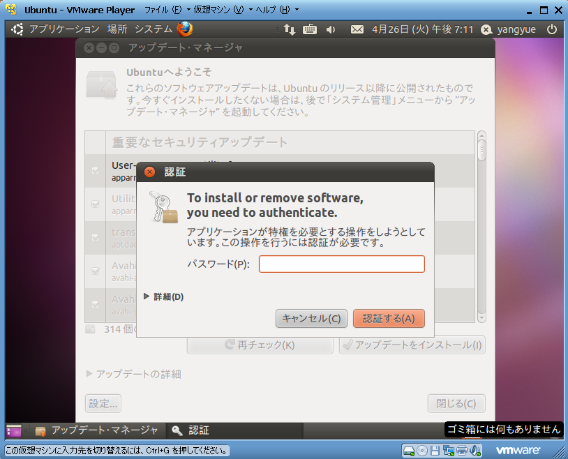Click the show desktop icon in bottom panel

(x=14, y=430)
